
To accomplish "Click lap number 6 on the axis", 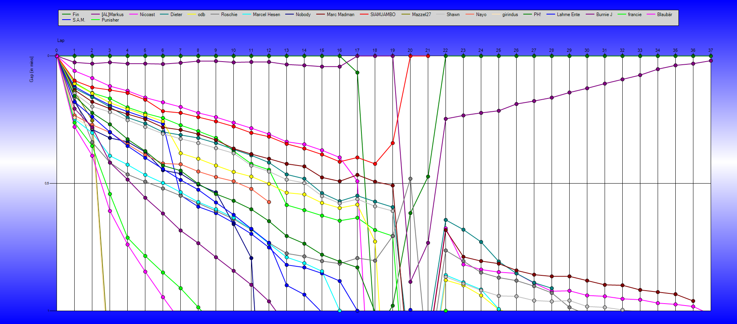I will [x=163, y=50].
